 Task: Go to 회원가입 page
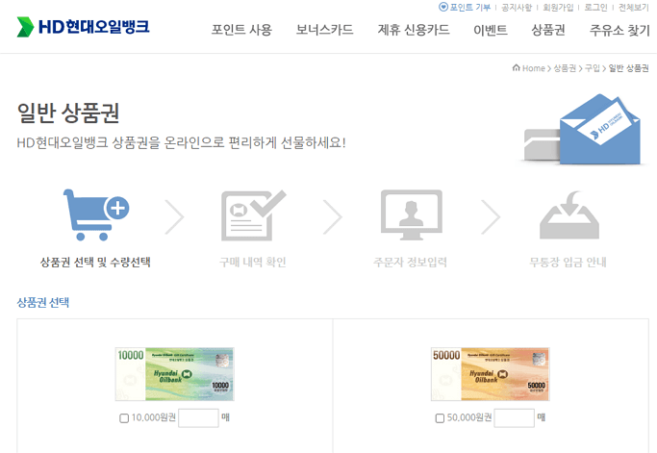(558, 7)
